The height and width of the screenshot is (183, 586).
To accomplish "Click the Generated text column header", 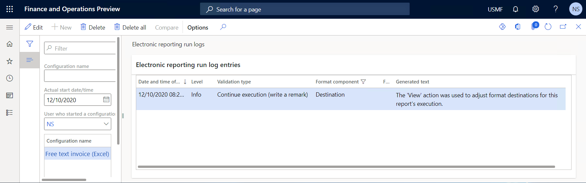I will tap(413, 82).
